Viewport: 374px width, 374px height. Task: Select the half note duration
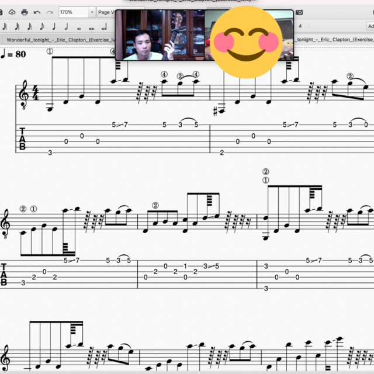coord(66,26)
